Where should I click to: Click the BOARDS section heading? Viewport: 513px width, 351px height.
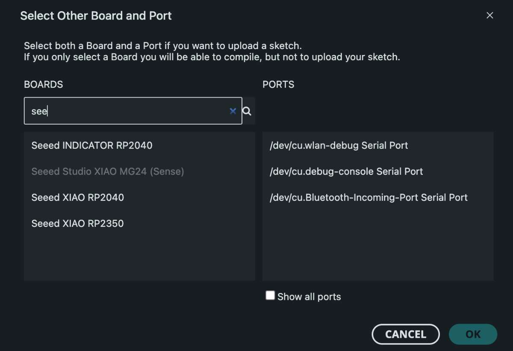tap(44, 84)
